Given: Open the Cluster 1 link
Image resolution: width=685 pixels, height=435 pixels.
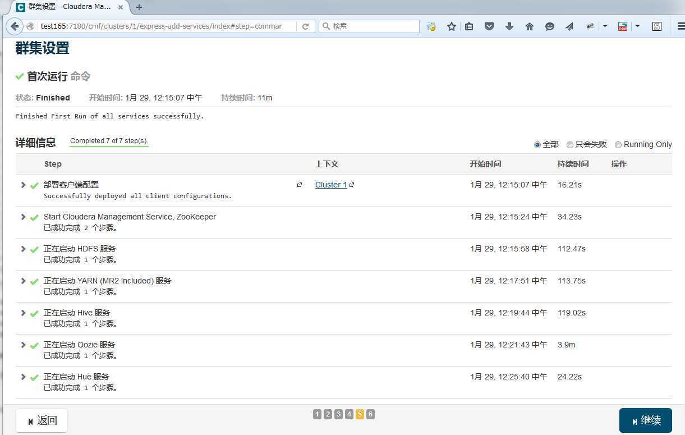Looking at the screenshot, I should pos(331,185).
